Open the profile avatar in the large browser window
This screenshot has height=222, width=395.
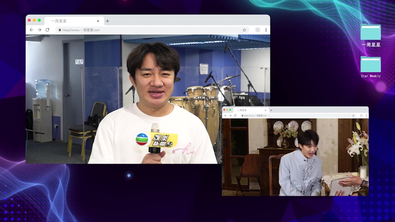pos(258,30)
